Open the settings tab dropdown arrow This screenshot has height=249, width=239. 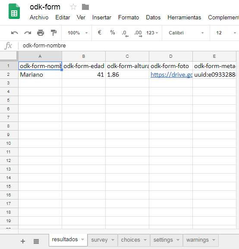coord(178,240)
